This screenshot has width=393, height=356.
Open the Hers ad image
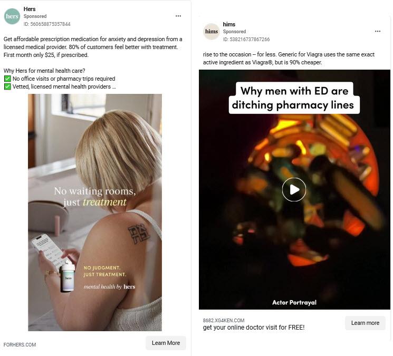[95, 213]
